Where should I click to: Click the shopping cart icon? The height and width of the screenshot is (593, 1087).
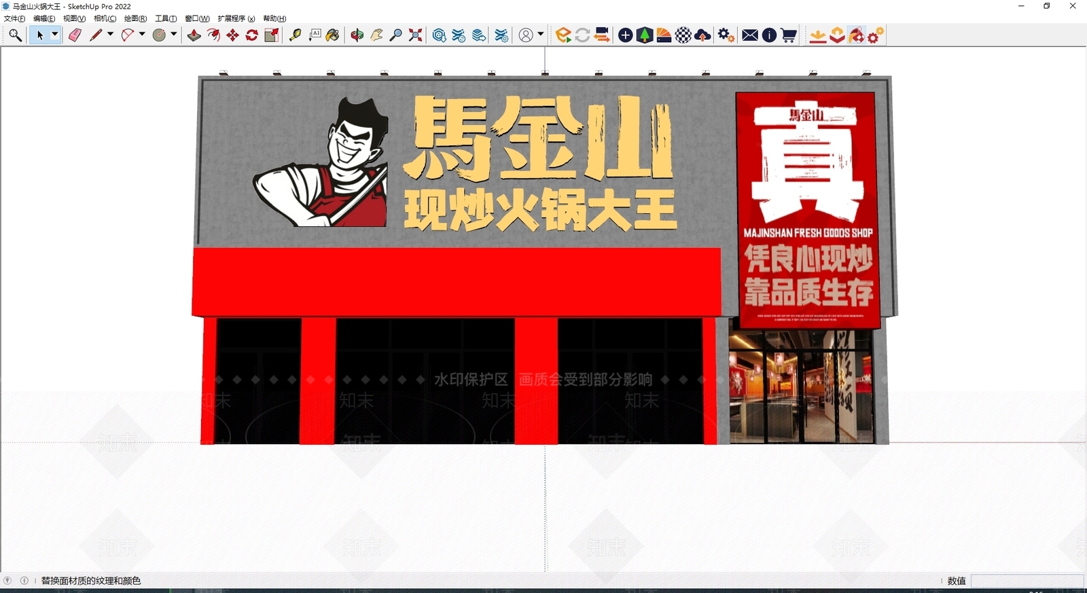(x=789, y=35)
